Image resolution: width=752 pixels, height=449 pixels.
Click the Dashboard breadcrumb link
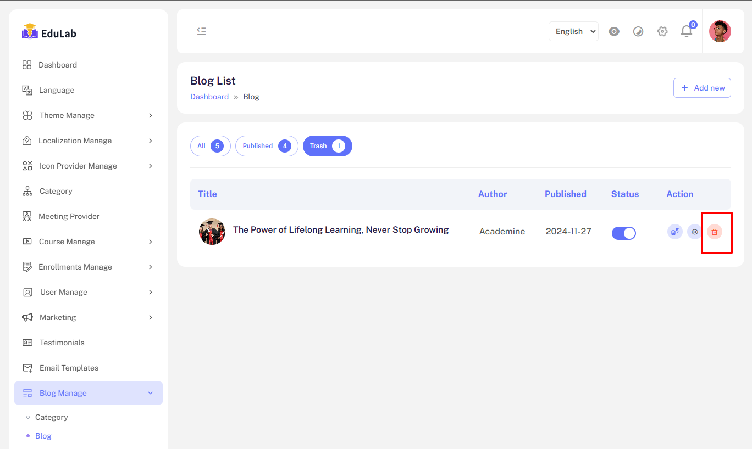209,97
